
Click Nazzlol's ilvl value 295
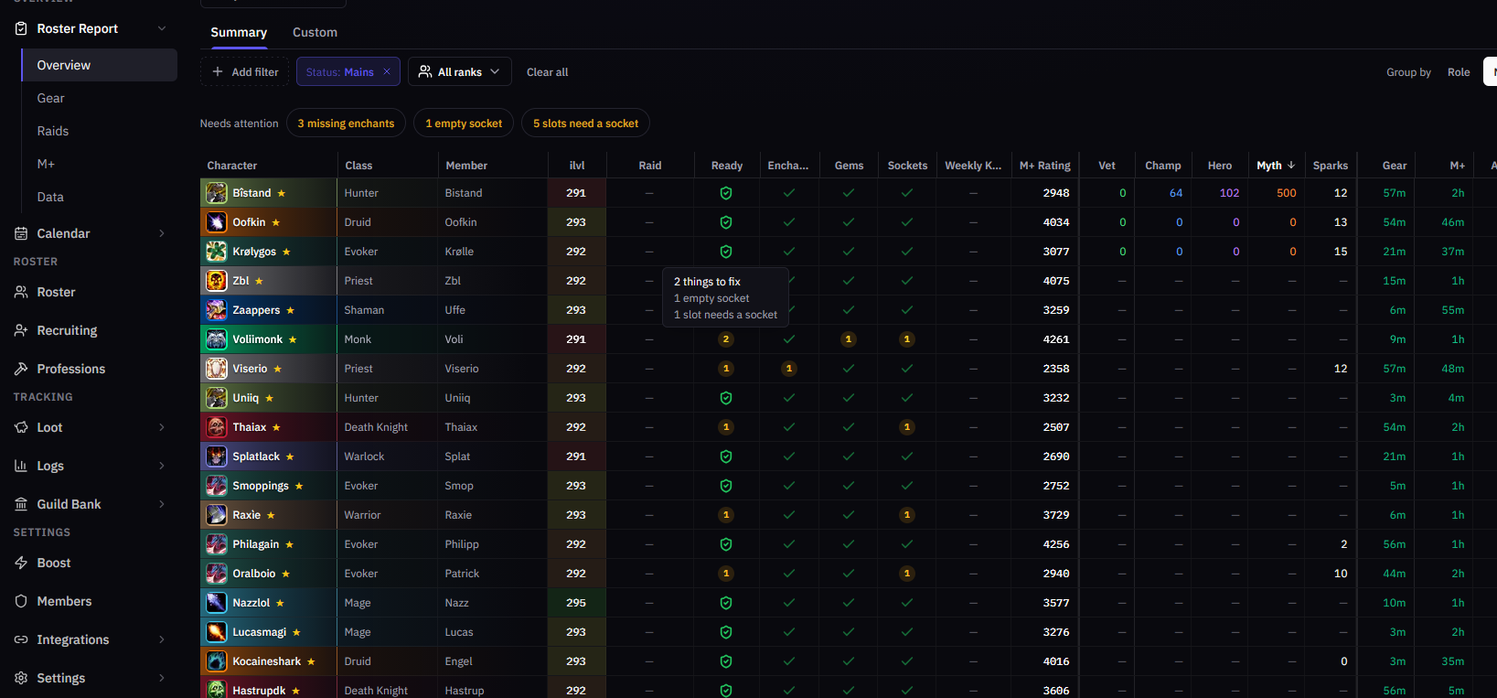click(576, 603)
